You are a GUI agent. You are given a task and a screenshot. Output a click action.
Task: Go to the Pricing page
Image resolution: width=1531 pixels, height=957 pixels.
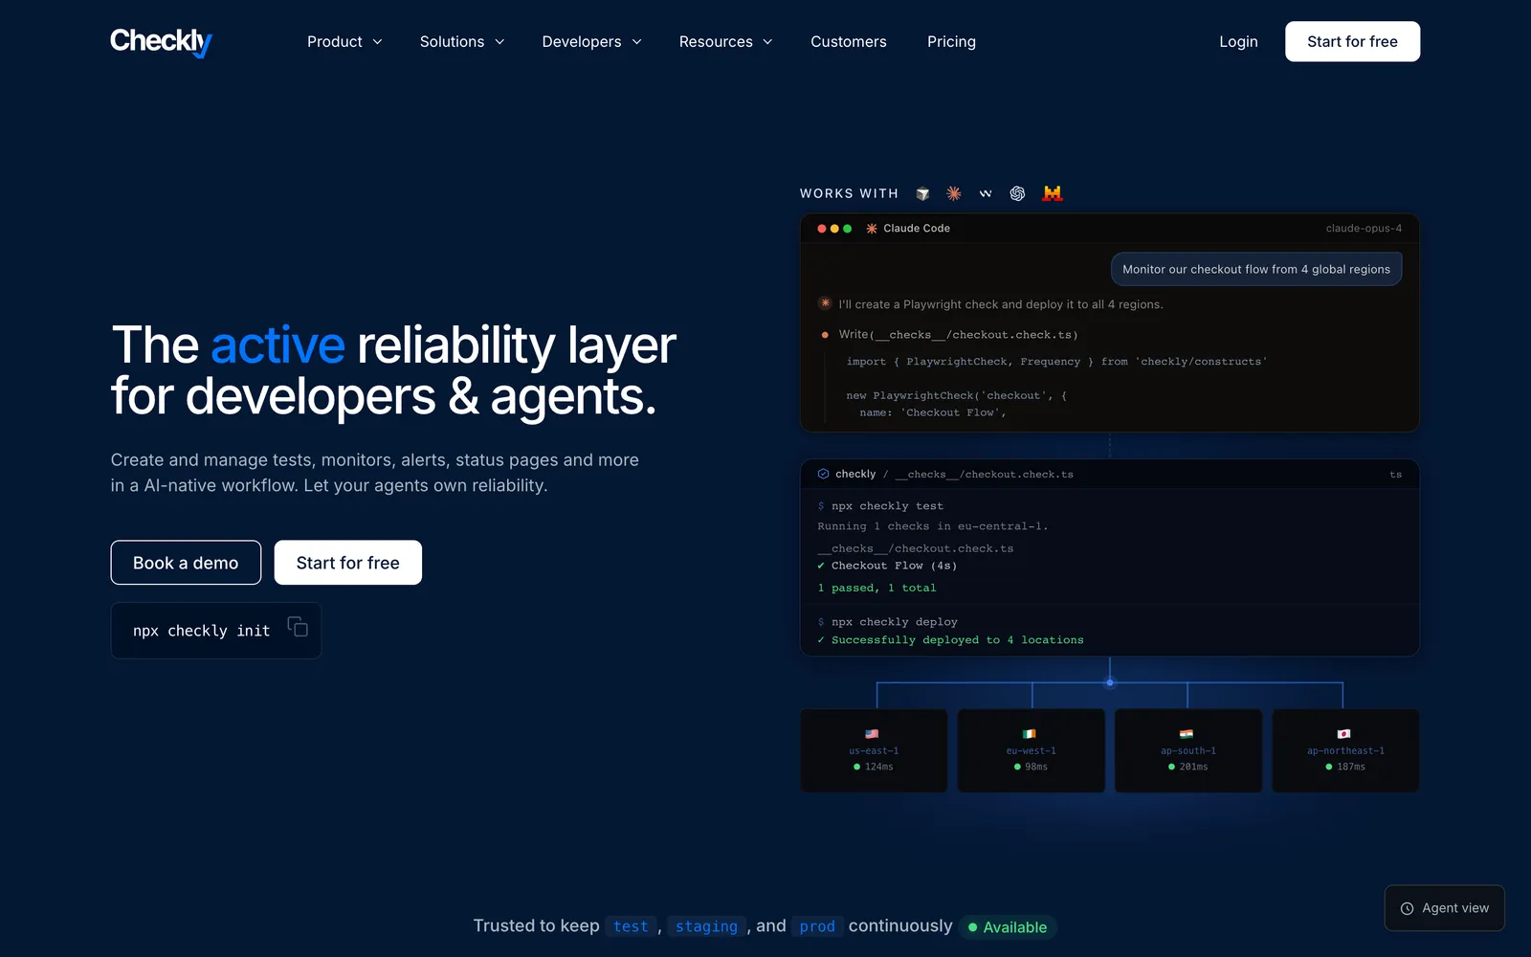[x=951, y=42]
